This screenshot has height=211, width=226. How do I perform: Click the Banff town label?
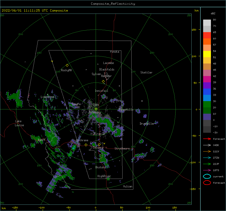pyautogui.click(x=41, y=140)
